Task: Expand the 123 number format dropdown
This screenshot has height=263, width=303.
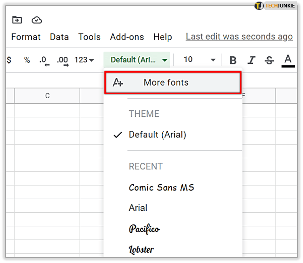Action: pyautogui.click(x=84, y=60)
